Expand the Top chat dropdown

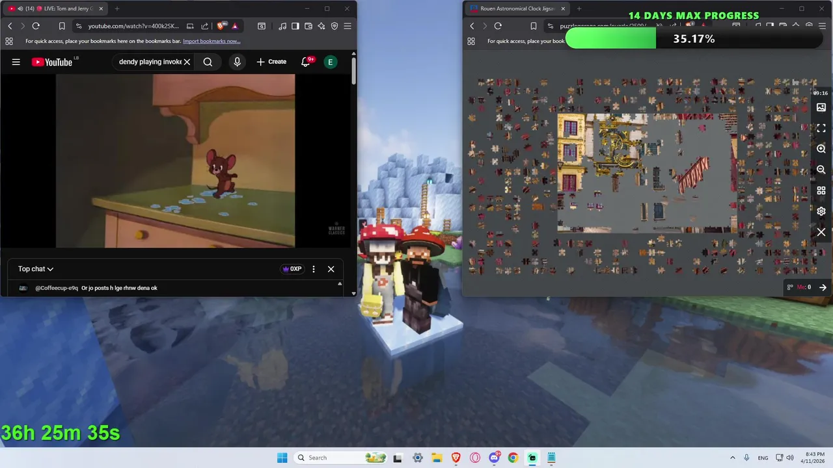pyautogui.click(x=36, y=269)
